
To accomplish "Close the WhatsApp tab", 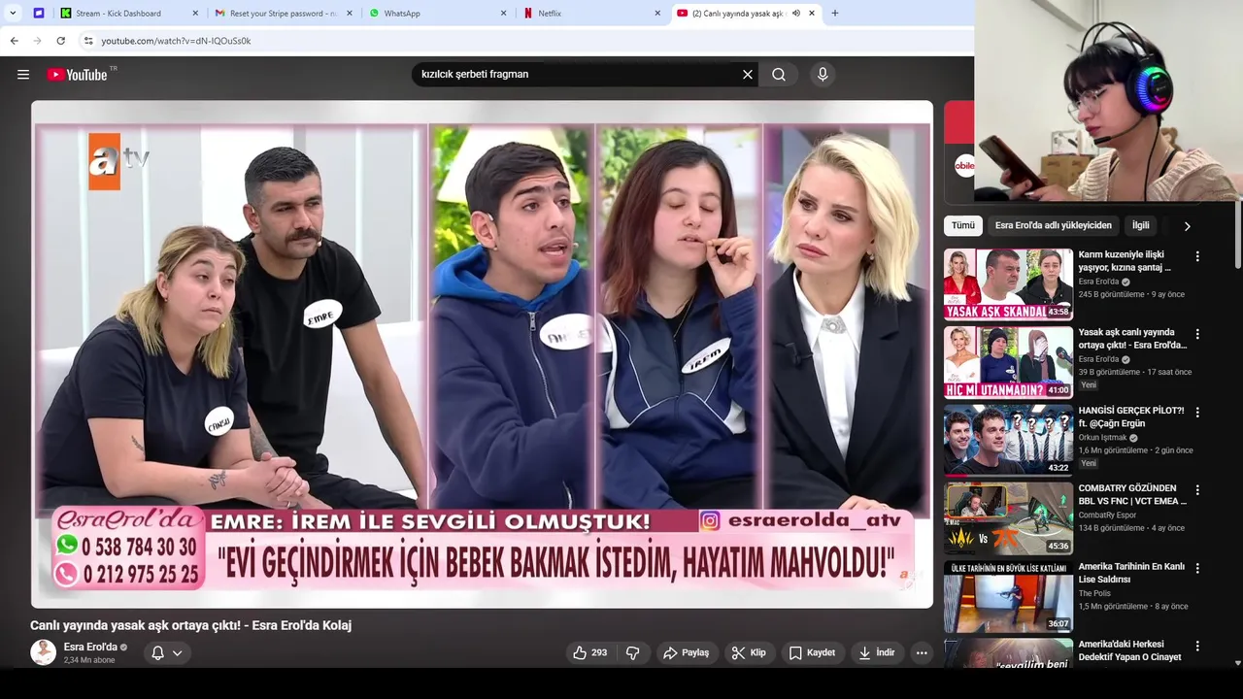I will click(504, 14).
